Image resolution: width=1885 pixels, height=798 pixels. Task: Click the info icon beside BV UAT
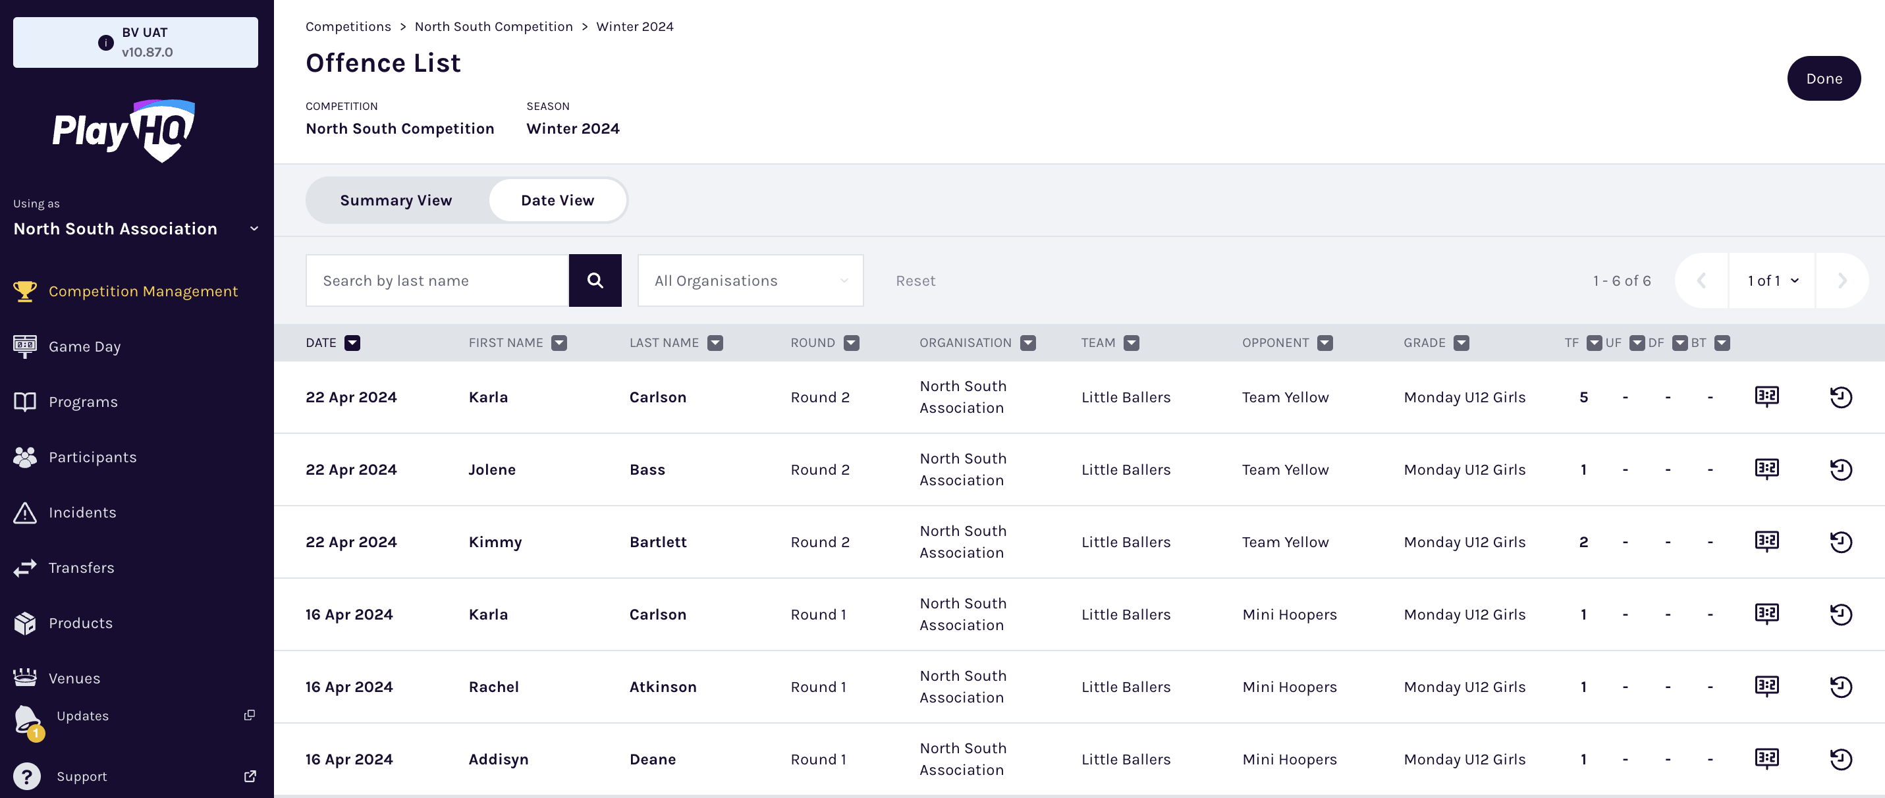pyautogui.click(x=105, y=42)
